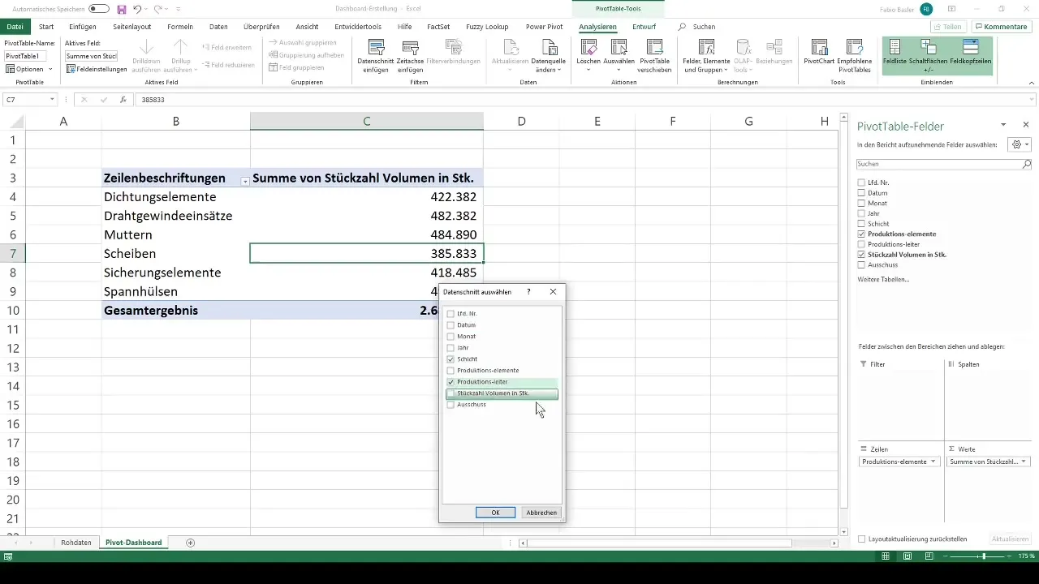Refresh pivot data with Aktualisieren

[511, 56]
